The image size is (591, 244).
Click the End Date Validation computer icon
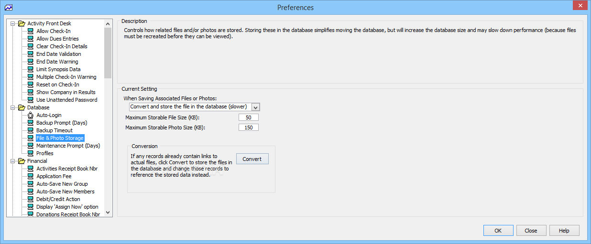(x=30, y=54)
